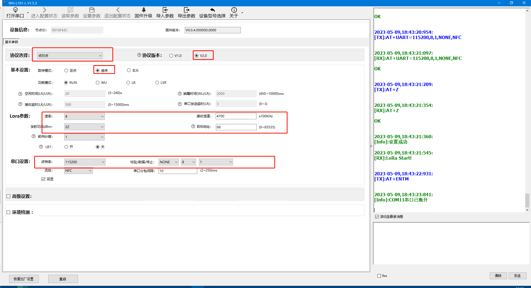Click the Import Parameters (导入参数) icon

pos(165,10)
